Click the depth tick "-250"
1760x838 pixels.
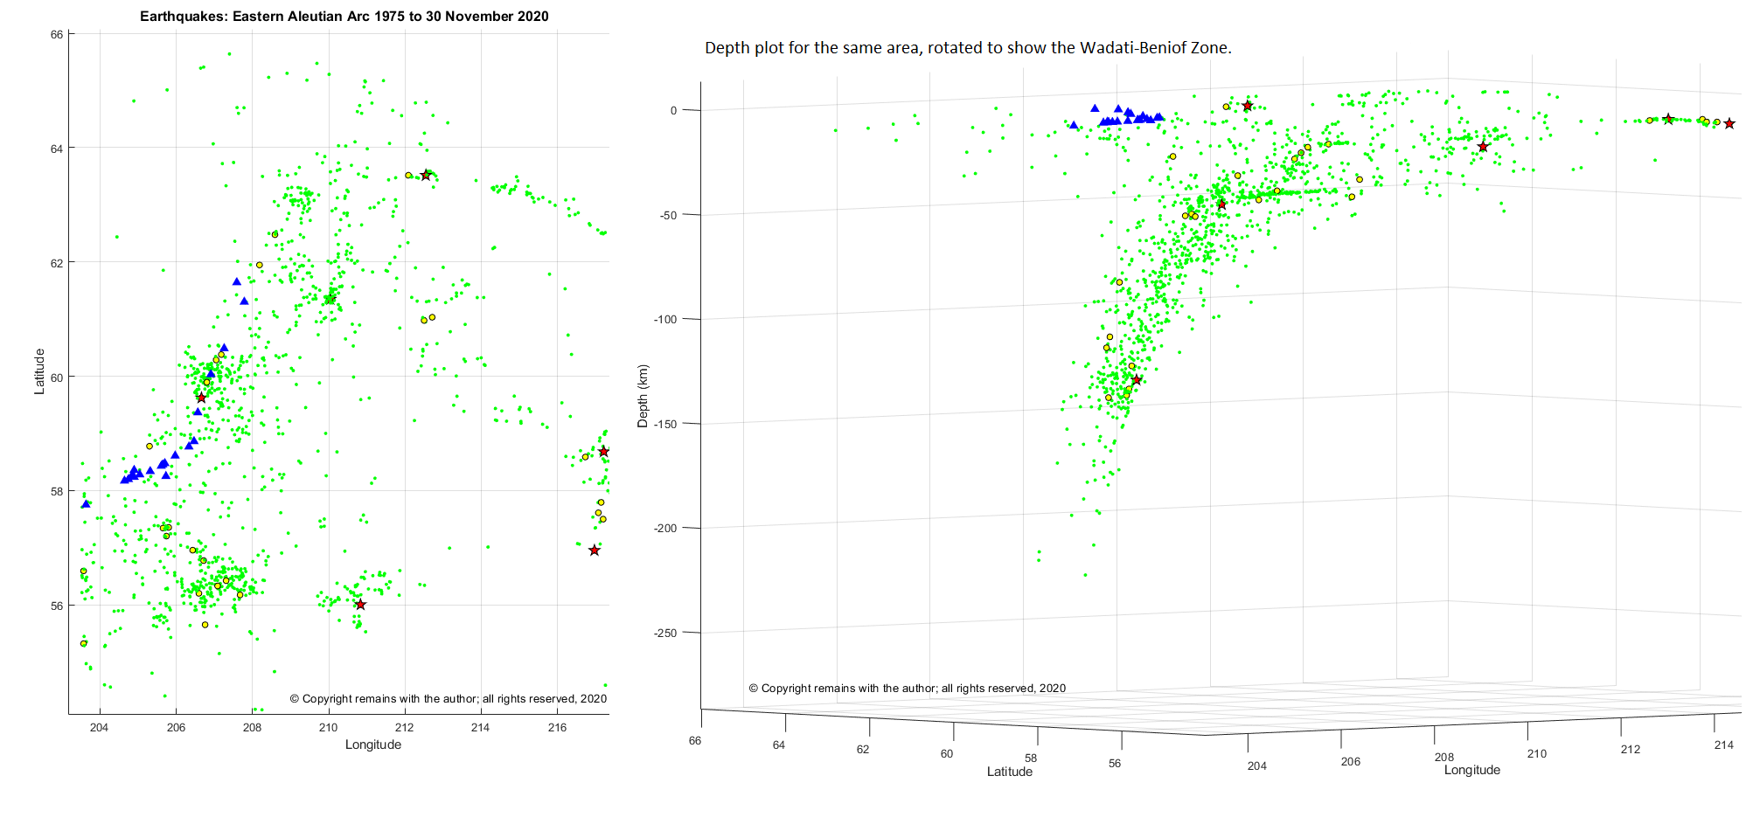click(665, 633)
